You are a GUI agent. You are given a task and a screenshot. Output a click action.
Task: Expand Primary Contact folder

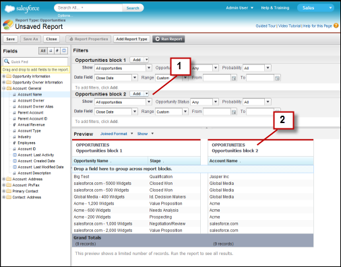coord(3,191)
